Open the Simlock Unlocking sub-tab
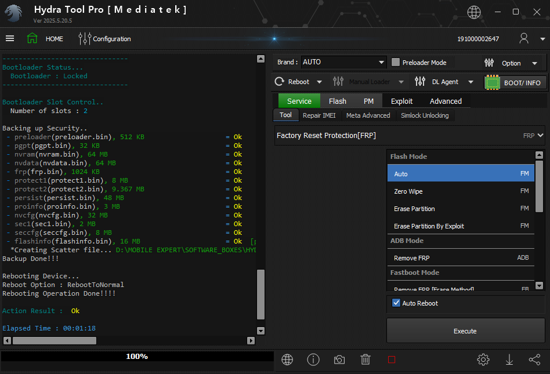 coord(425,115)
